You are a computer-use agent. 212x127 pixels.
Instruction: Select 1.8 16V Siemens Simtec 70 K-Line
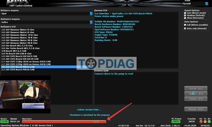pos(20,35)
